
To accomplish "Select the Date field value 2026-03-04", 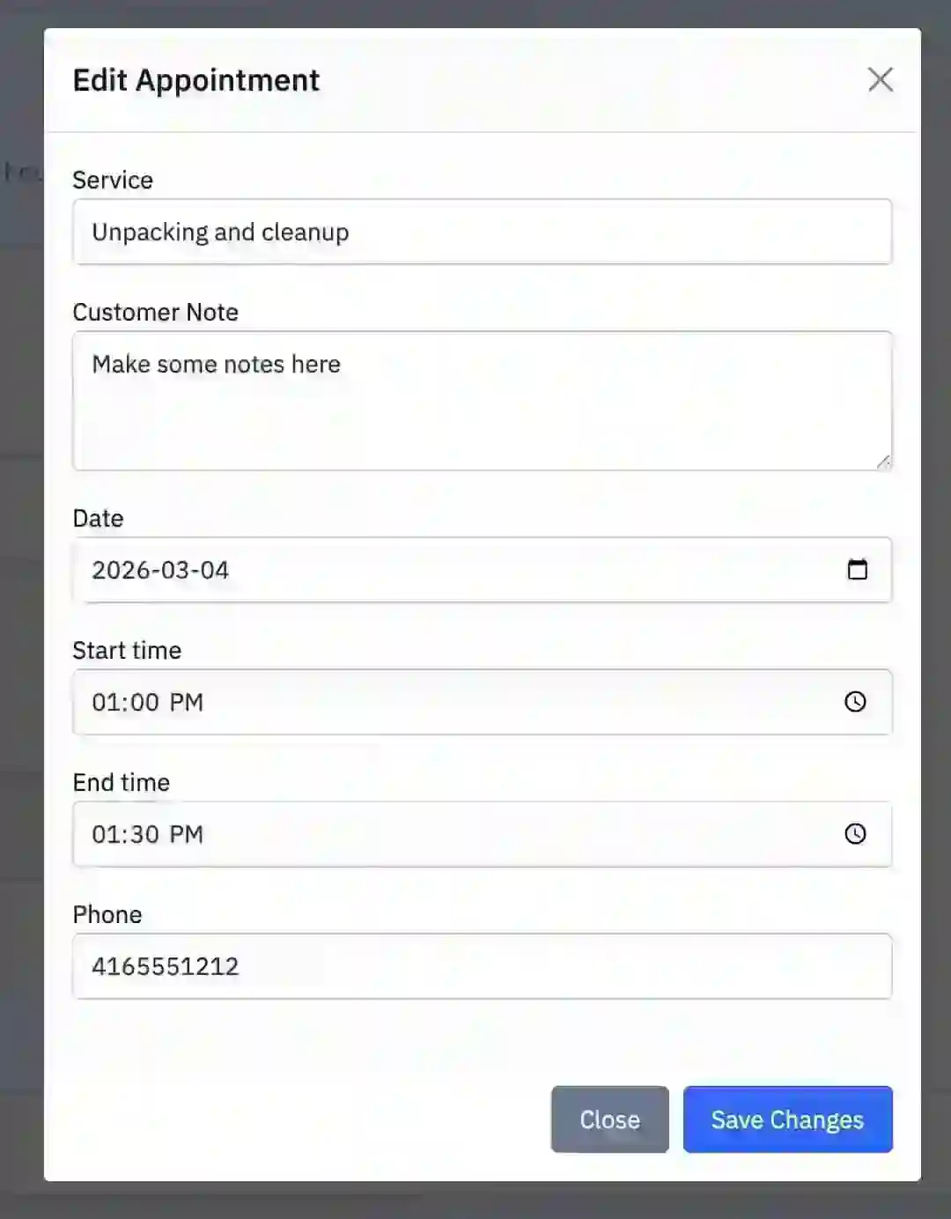I will click(160, 570).
